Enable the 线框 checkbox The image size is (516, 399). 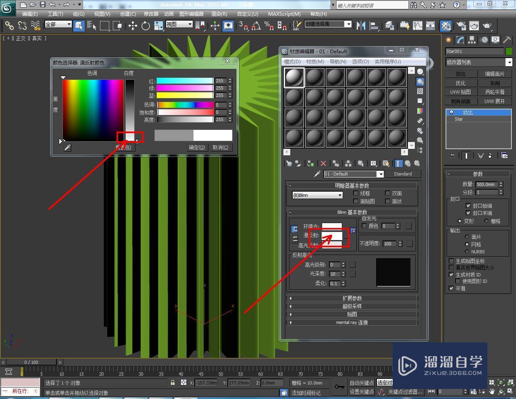[x=356, y=193]
